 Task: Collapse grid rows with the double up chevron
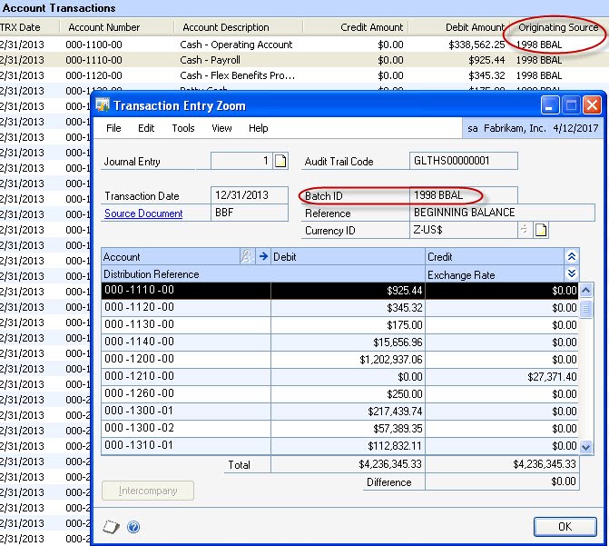coord(571,257)
